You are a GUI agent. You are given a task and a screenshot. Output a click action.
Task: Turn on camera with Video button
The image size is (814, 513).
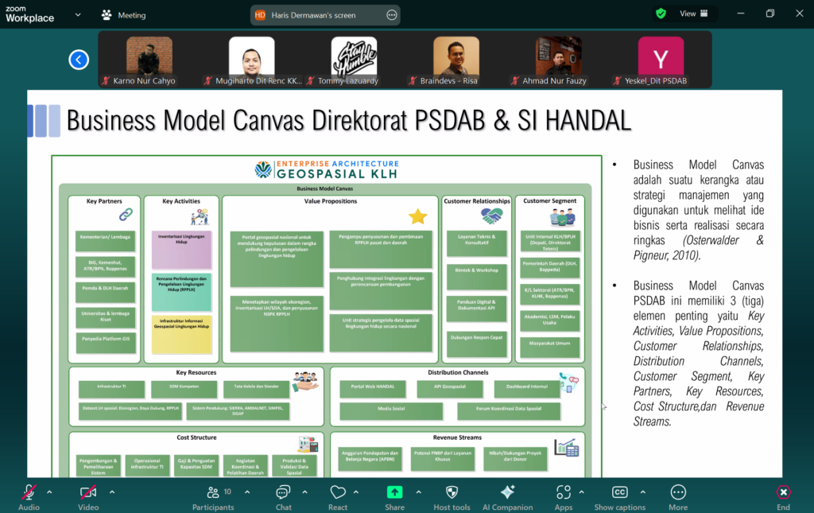(88, 496)
